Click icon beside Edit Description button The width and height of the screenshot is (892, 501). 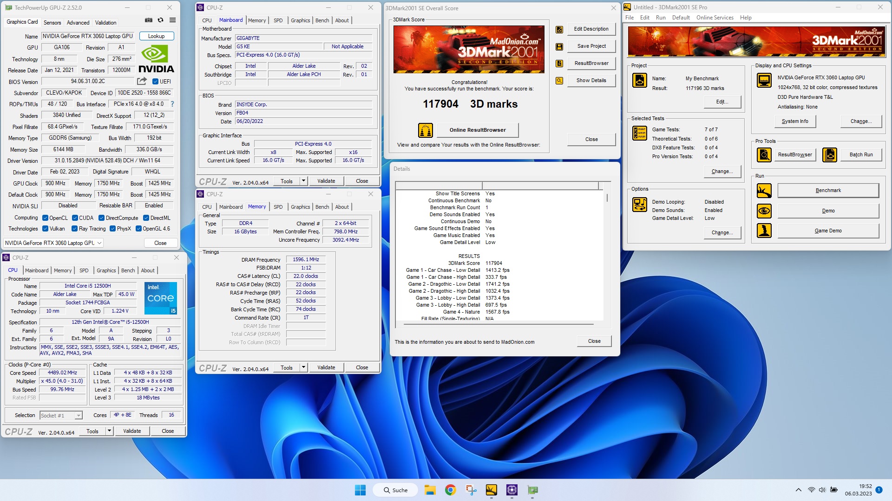(559, 29)
